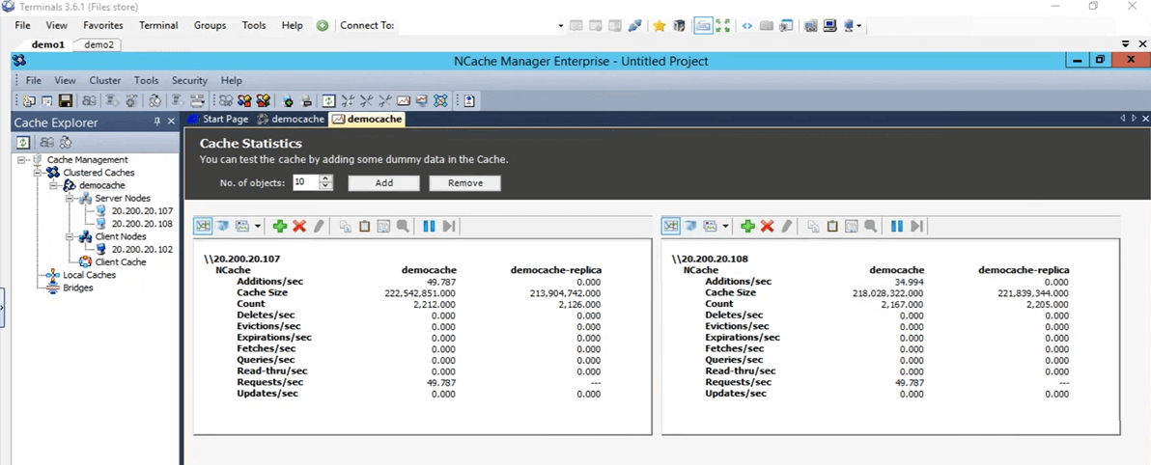Click the statistics graph icon in NCache toolbar
Image resolution: width=1151 pixels, height=465 pixels.
point(404,100)
